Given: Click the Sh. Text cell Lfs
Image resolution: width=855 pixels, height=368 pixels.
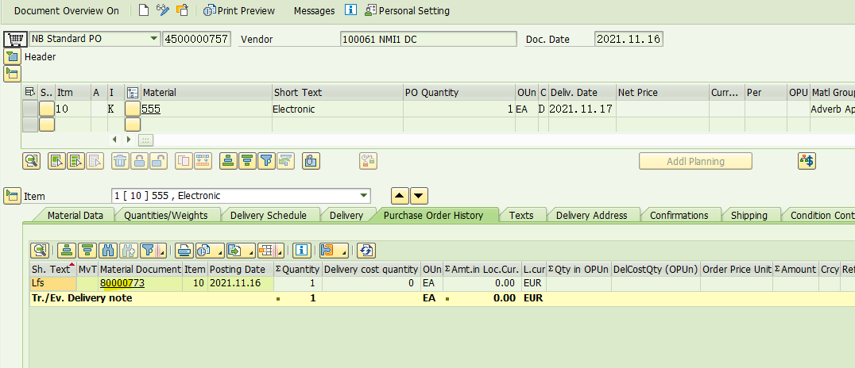Looking at the screenshot, I should click(x=53, y=283).
